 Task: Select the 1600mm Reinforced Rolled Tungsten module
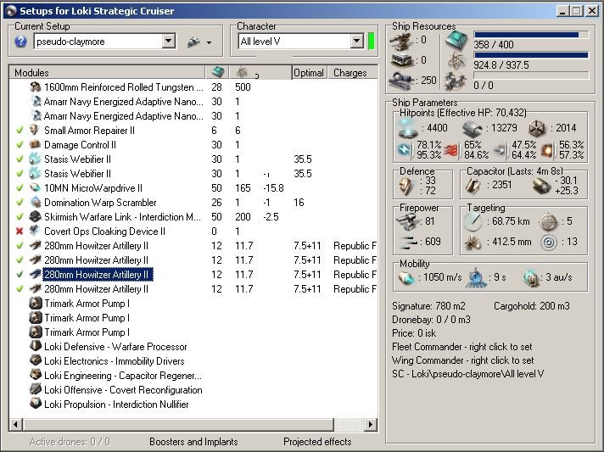pos(123,87)
